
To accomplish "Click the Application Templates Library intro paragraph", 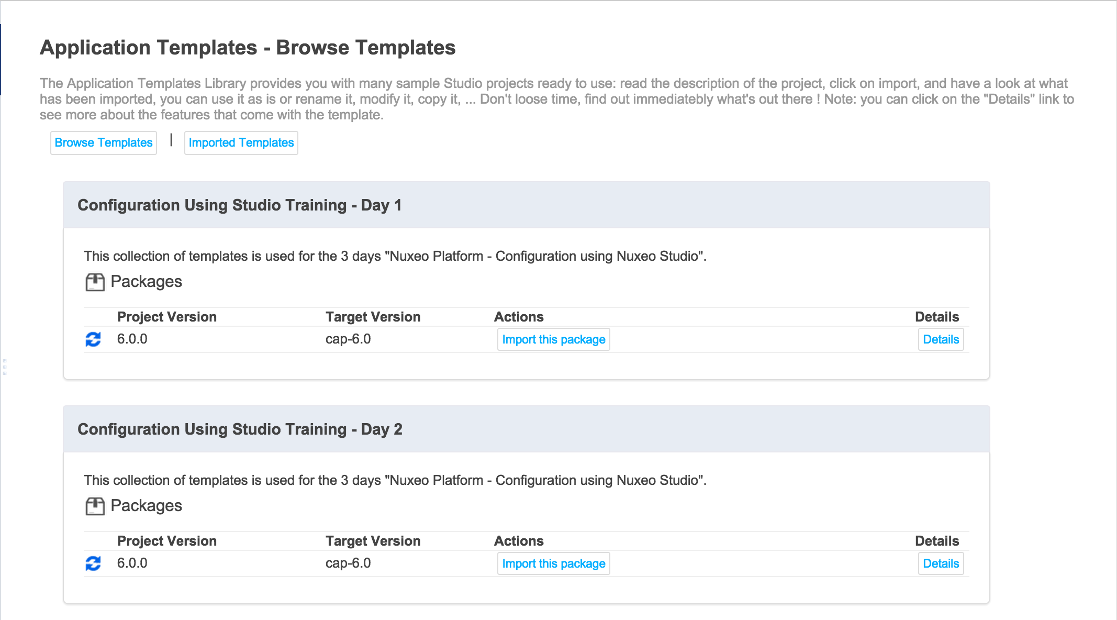I will pyautogui.click(x=557, y=99).
